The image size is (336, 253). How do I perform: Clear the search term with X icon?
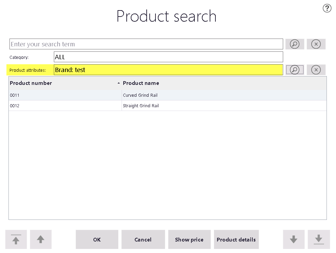(x=316, y=44)
